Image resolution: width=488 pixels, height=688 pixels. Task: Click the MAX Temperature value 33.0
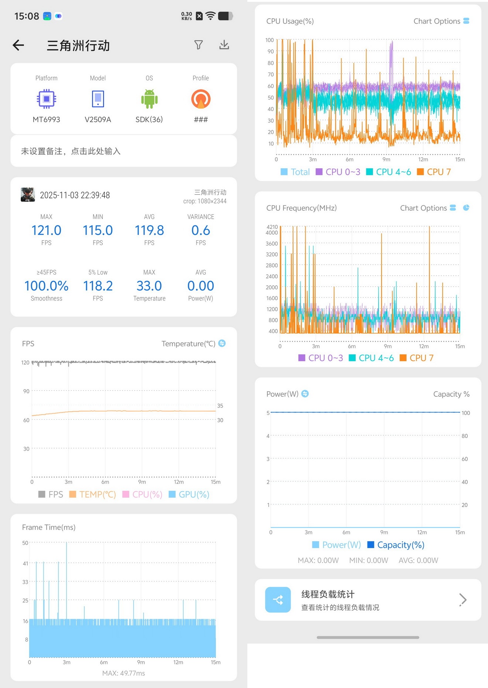(149, 286)
